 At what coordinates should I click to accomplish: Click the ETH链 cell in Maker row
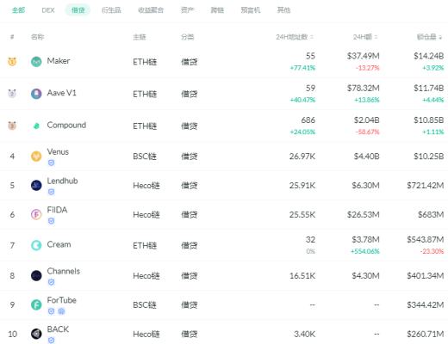point(145,62)
